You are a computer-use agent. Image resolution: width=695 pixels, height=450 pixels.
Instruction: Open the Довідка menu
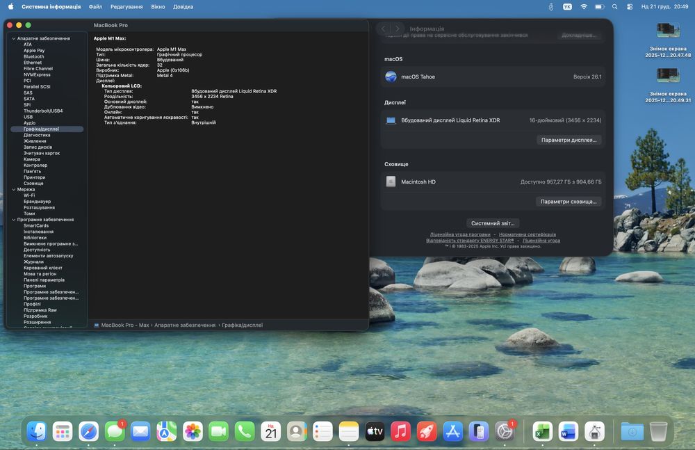[183, 6]
